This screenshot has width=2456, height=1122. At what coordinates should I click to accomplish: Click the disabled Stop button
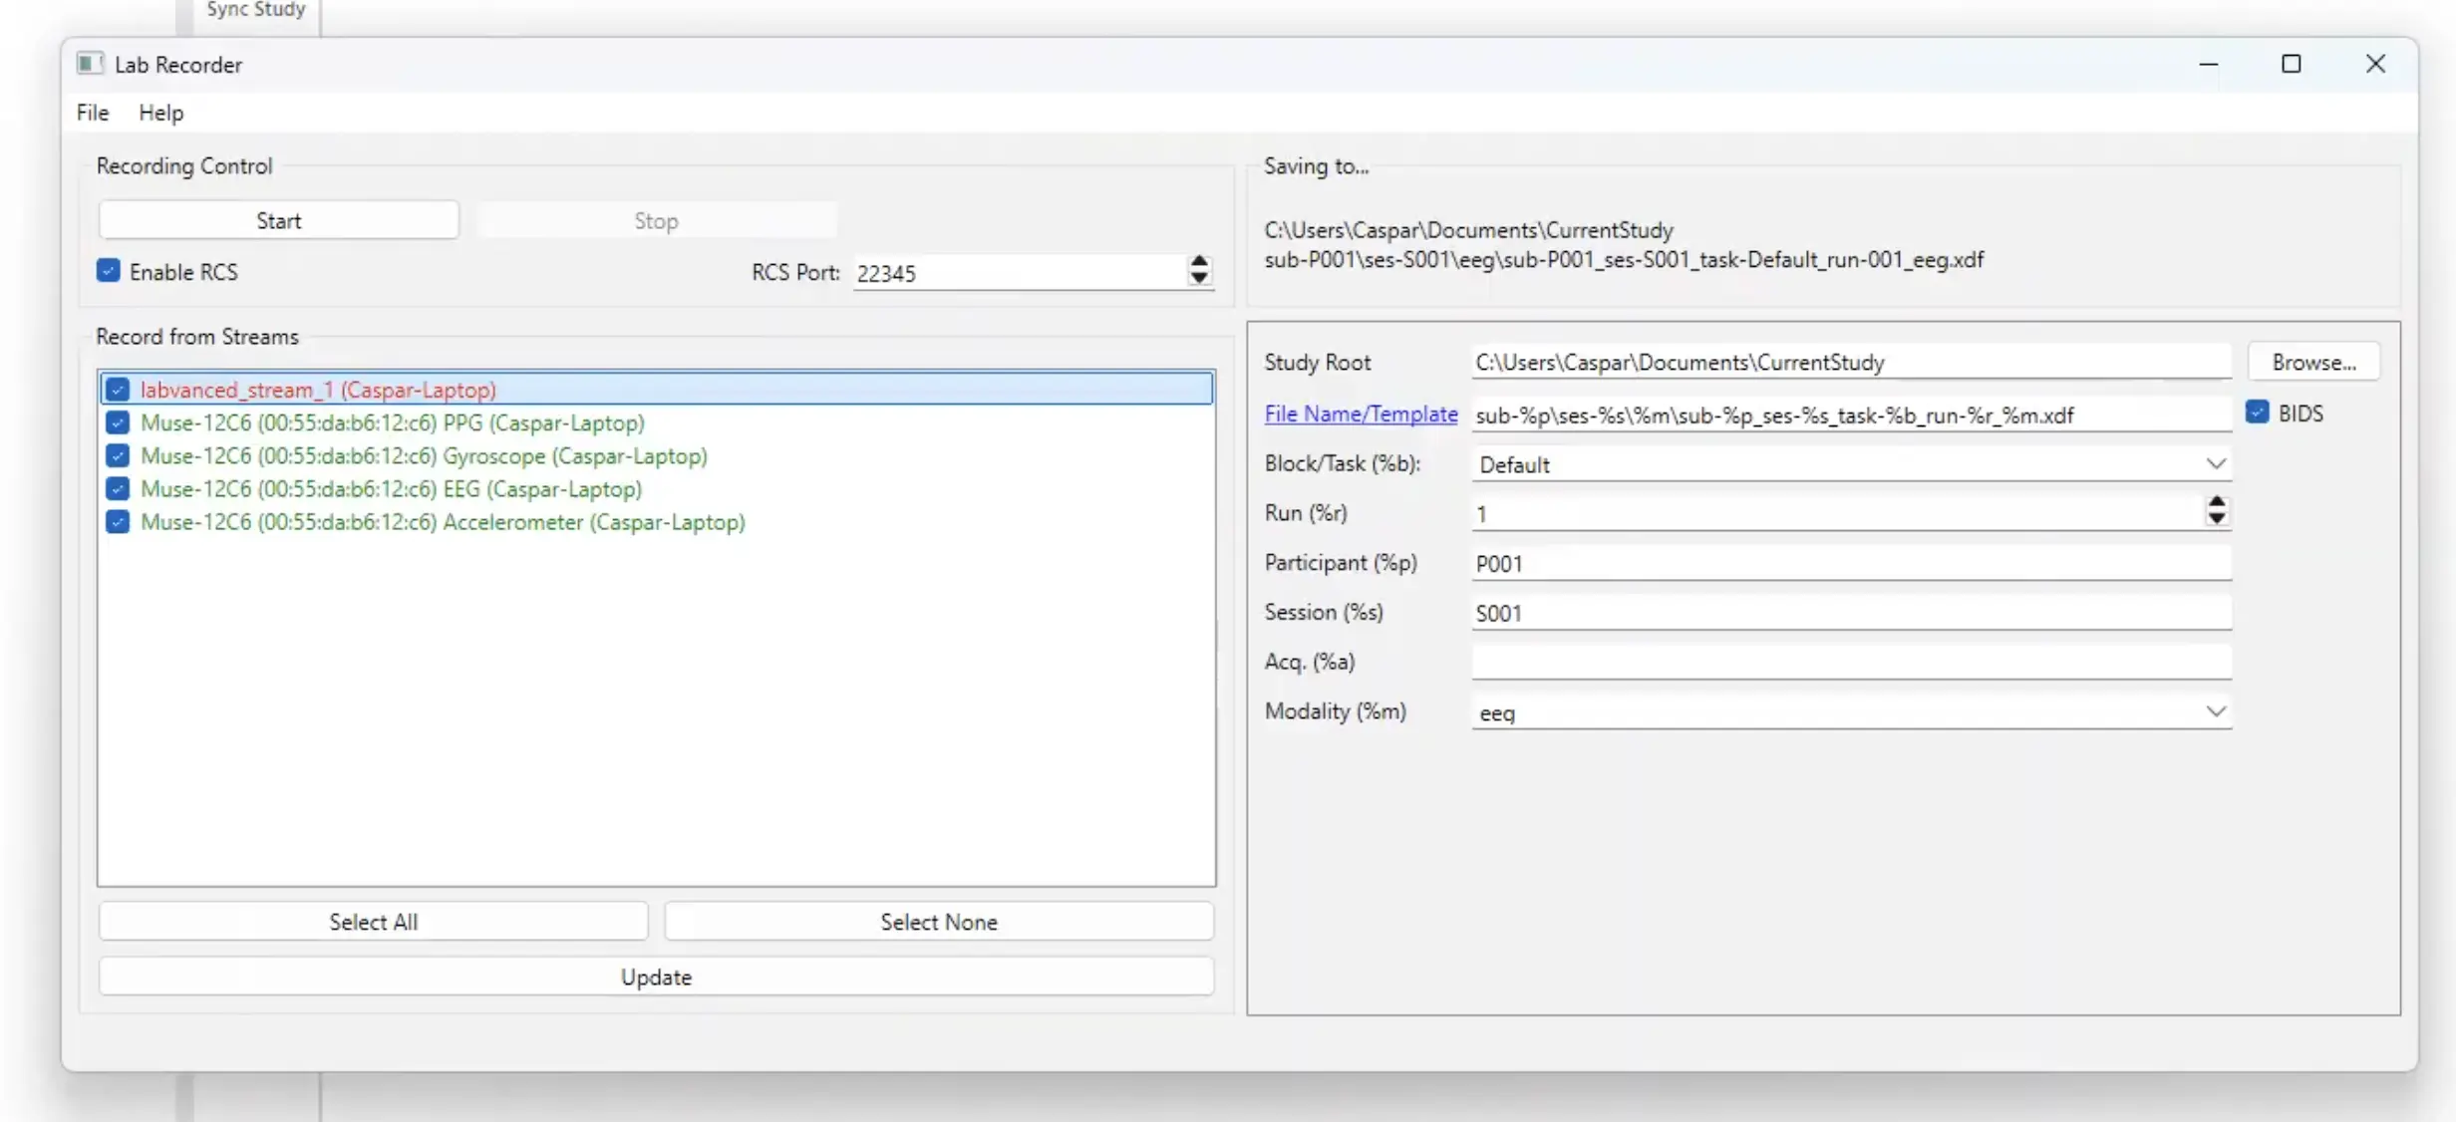(x=657, y=220)
